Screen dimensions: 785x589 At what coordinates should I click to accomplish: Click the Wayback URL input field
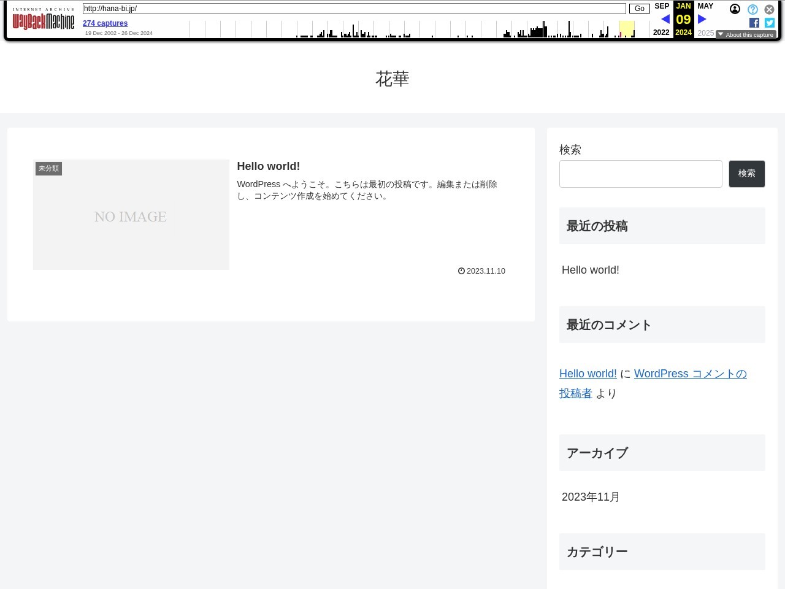click(x=354, y=9)
